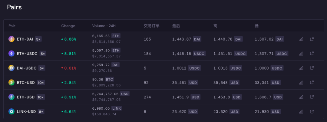Click the LINK-USD chart icon
This screenshot has height=122, width=327.
[301, 112]
